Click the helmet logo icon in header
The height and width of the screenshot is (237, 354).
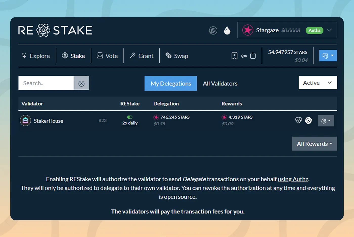tap(213, 31)
